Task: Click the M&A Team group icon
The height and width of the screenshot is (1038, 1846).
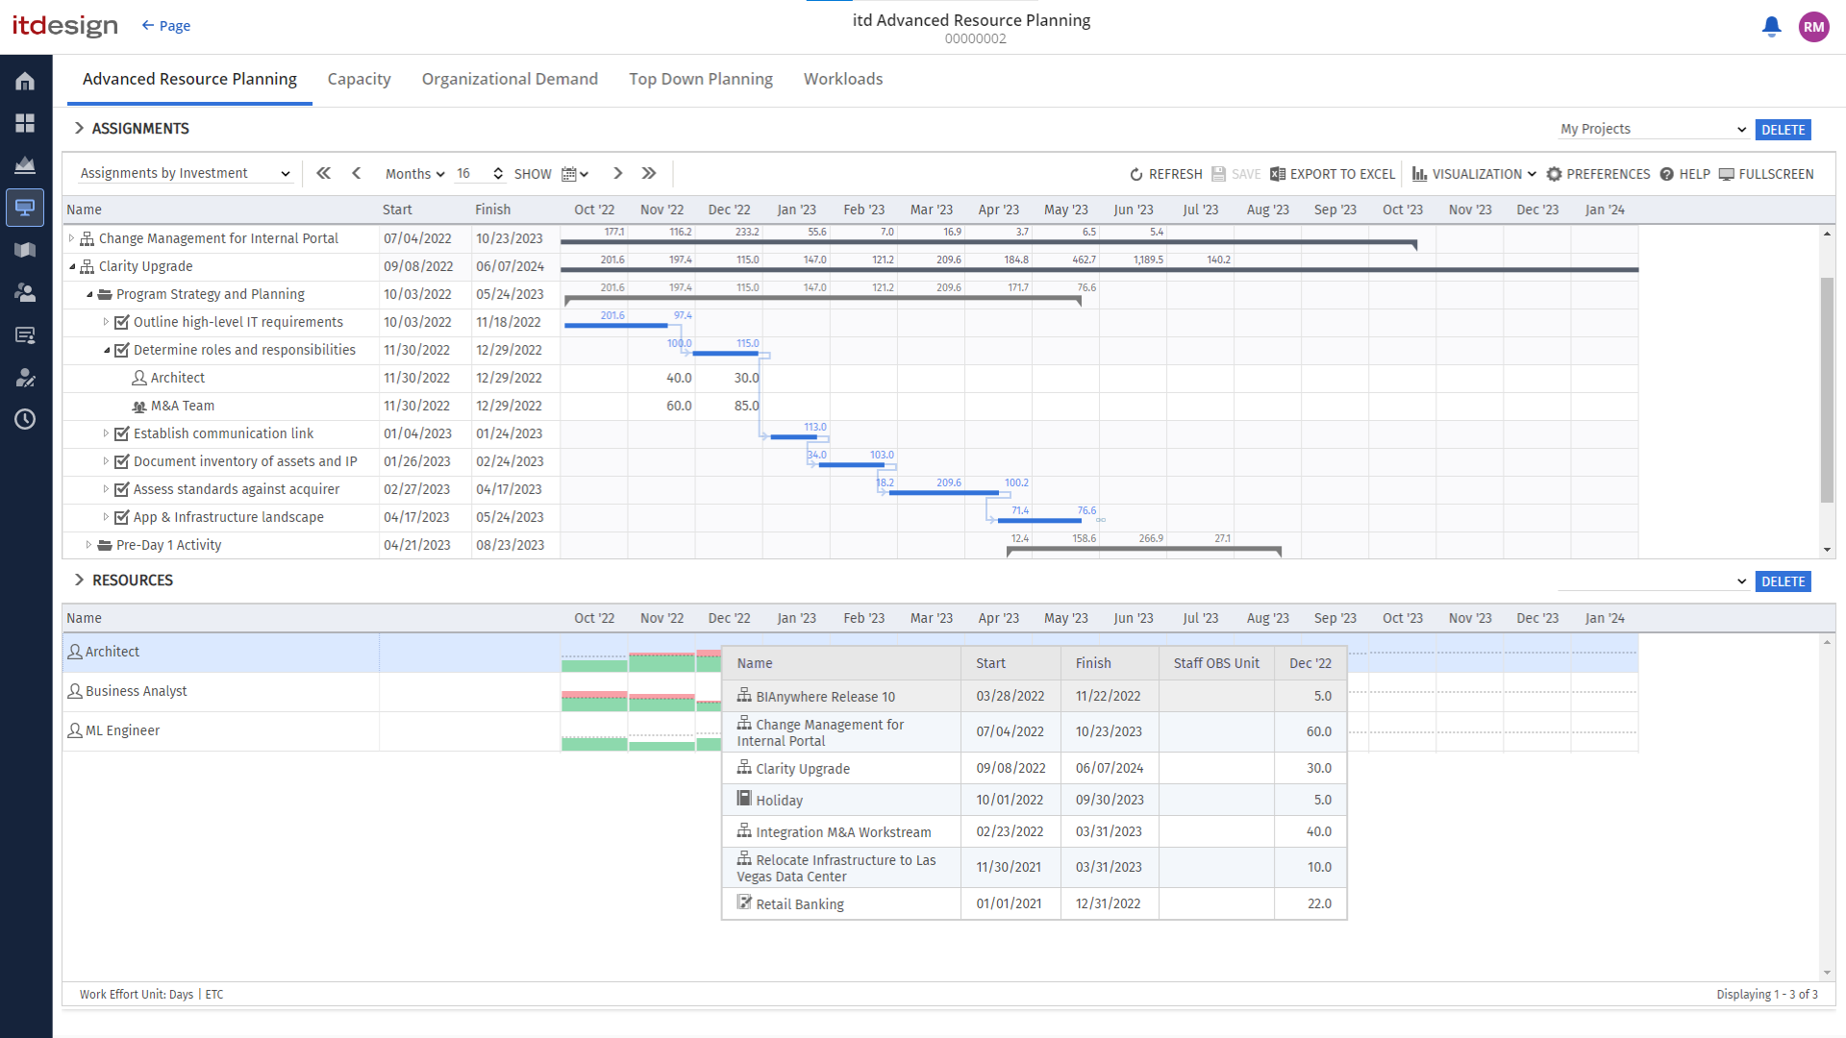Action: [x=139, y=407]
